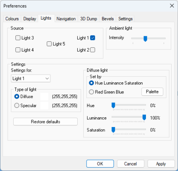The height and width of the screenshot is (171, 178).
Task: Click the Luminance 100% value
Action: pyautogui.click(x=155, y=118)
